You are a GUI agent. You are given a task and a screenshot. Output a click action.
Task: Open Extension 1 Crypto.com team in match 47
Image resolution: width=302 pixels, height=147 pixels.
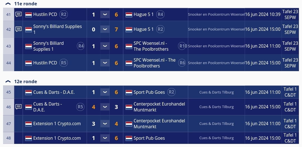pos(57,124)
